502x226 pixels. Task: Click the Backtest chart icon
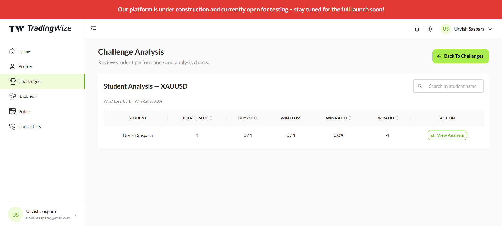point(12,96)
